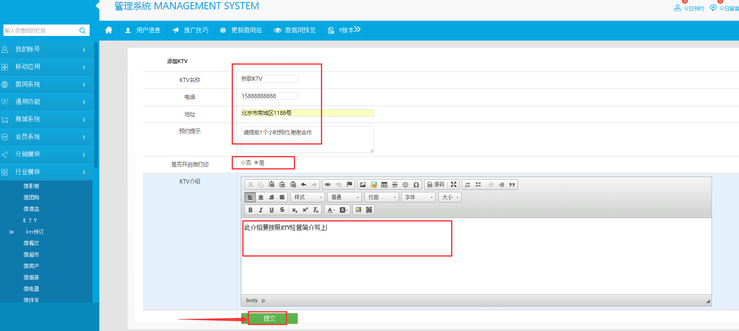Maximize the editor with fullscreen icon

click(x=454, y=185)
